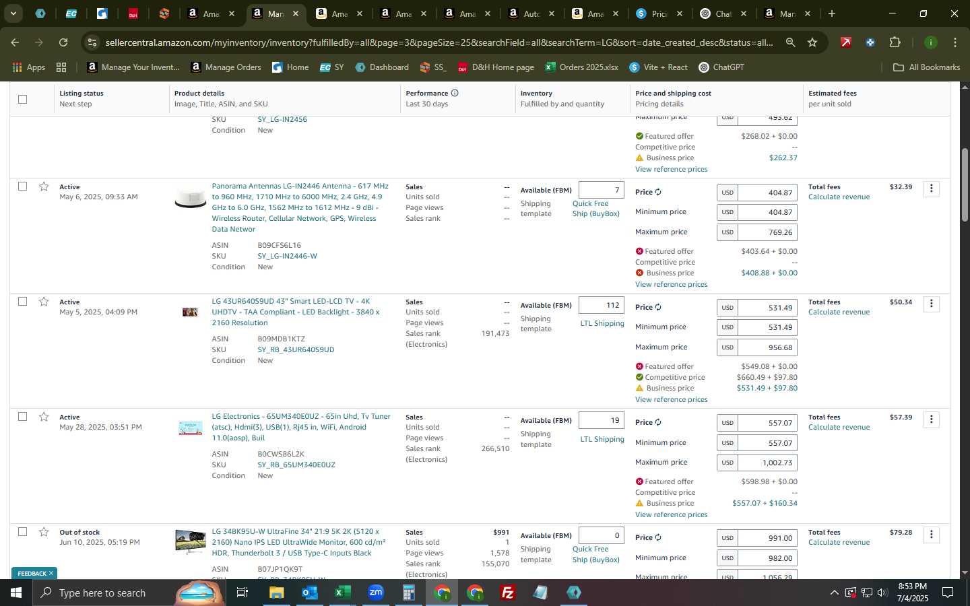
Task: Select the LG 43UR640S9UD listing checkbox
Action: click(x=22, y=301)
